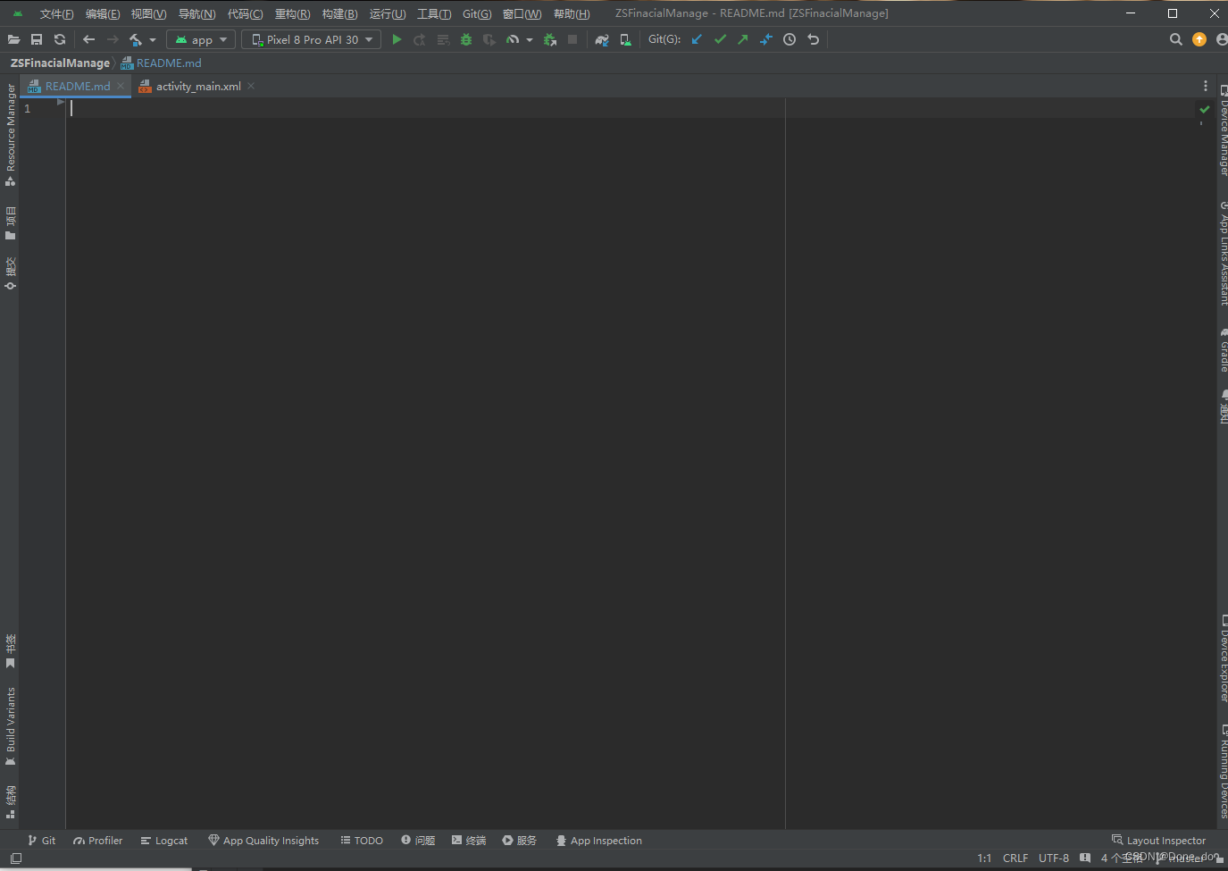1228x871 pixels.
Task: Click the Sync/reload from disk icon
Action: click(x=60, y=39)
